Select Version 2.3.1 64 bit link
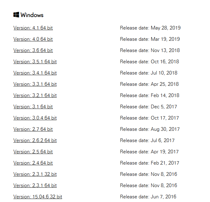Screen dimensions: 210x202 pyautogui.click(x=35, y=186)
